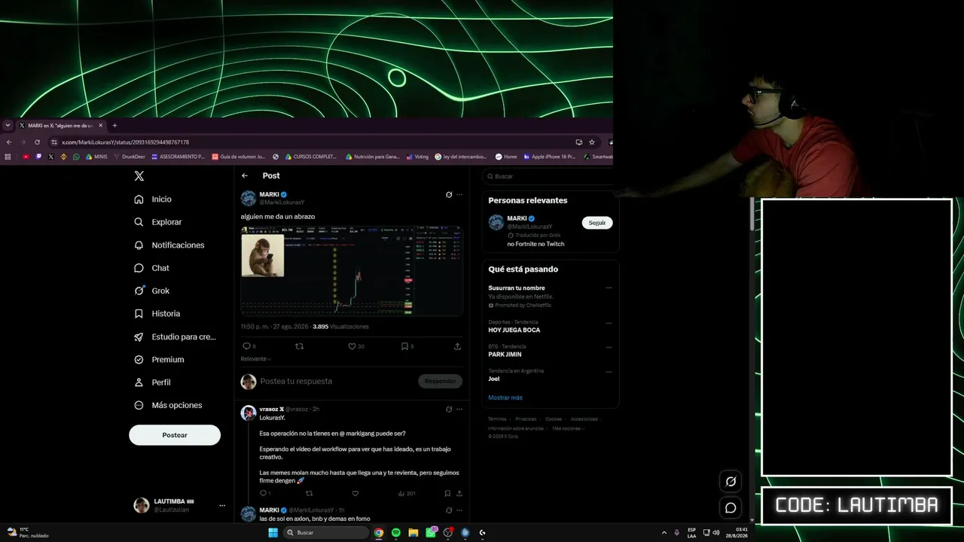Viewport: 964px width, 542px height.
Task: Open the more options menu on MARKI's post
Action: coord(459,195)
